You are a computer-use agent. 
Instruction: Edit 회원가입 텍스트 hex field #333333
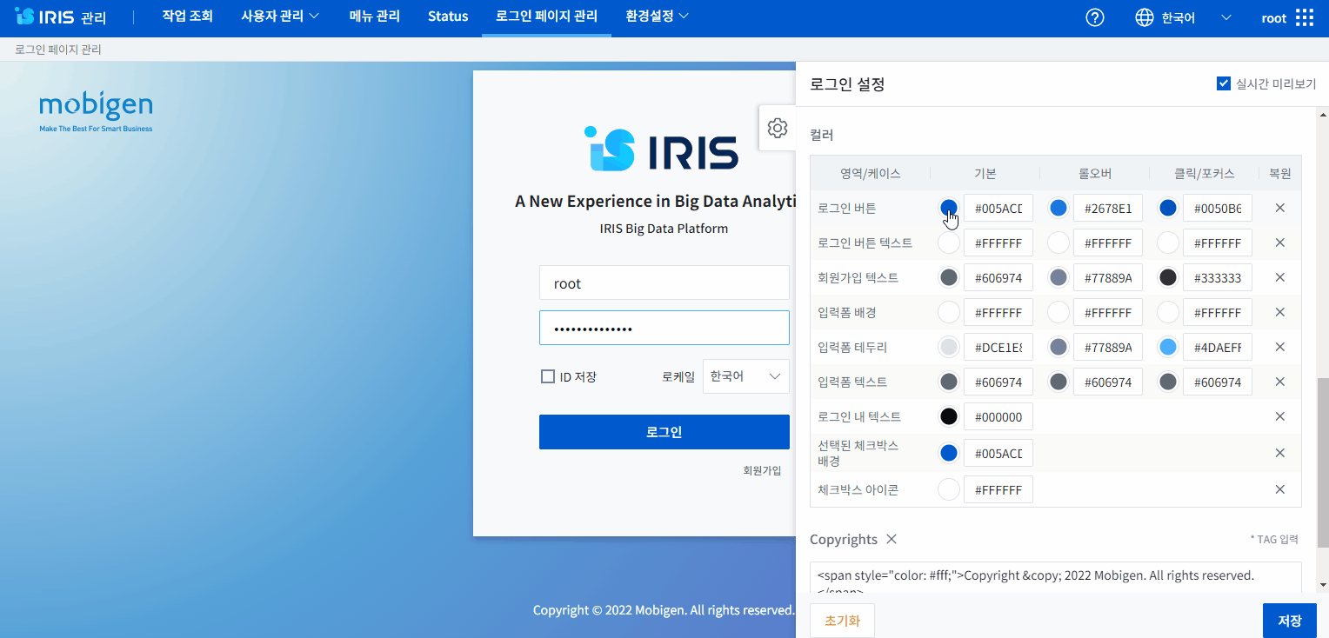[1218, 277]
